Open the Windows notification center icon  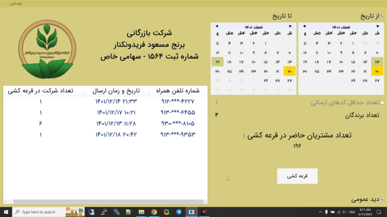(379, 212)
